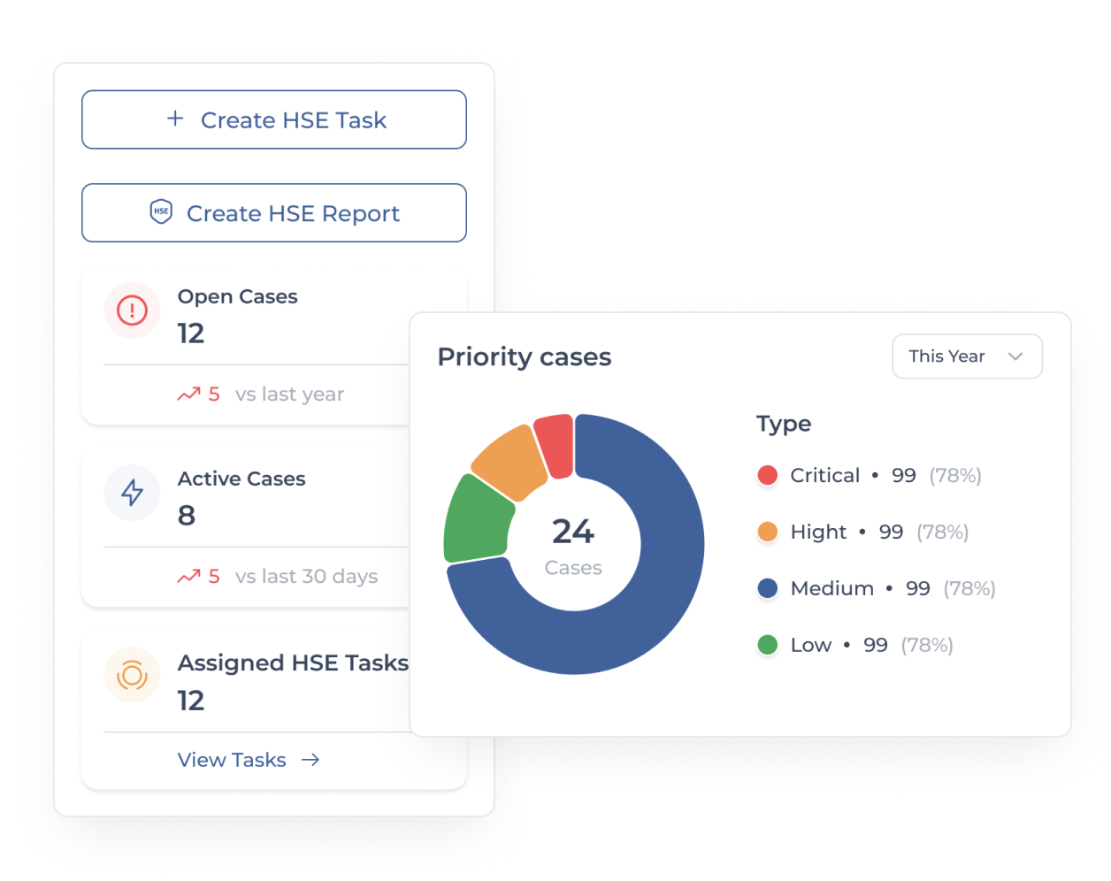Viewport: 1111px width, 881px height.
Task: Click the arrow icon next to View Tasks
Action: point(310,760)
